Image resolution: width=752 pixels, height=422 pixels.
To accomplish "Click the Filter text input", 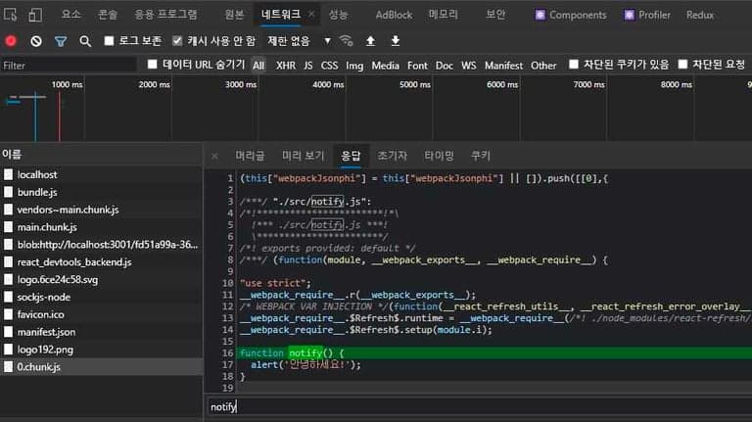I will (x=69, y=66).
